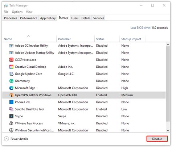Select the CCXProcess.exe entry name
Screen dimensions: 172x147
(25, 60)
